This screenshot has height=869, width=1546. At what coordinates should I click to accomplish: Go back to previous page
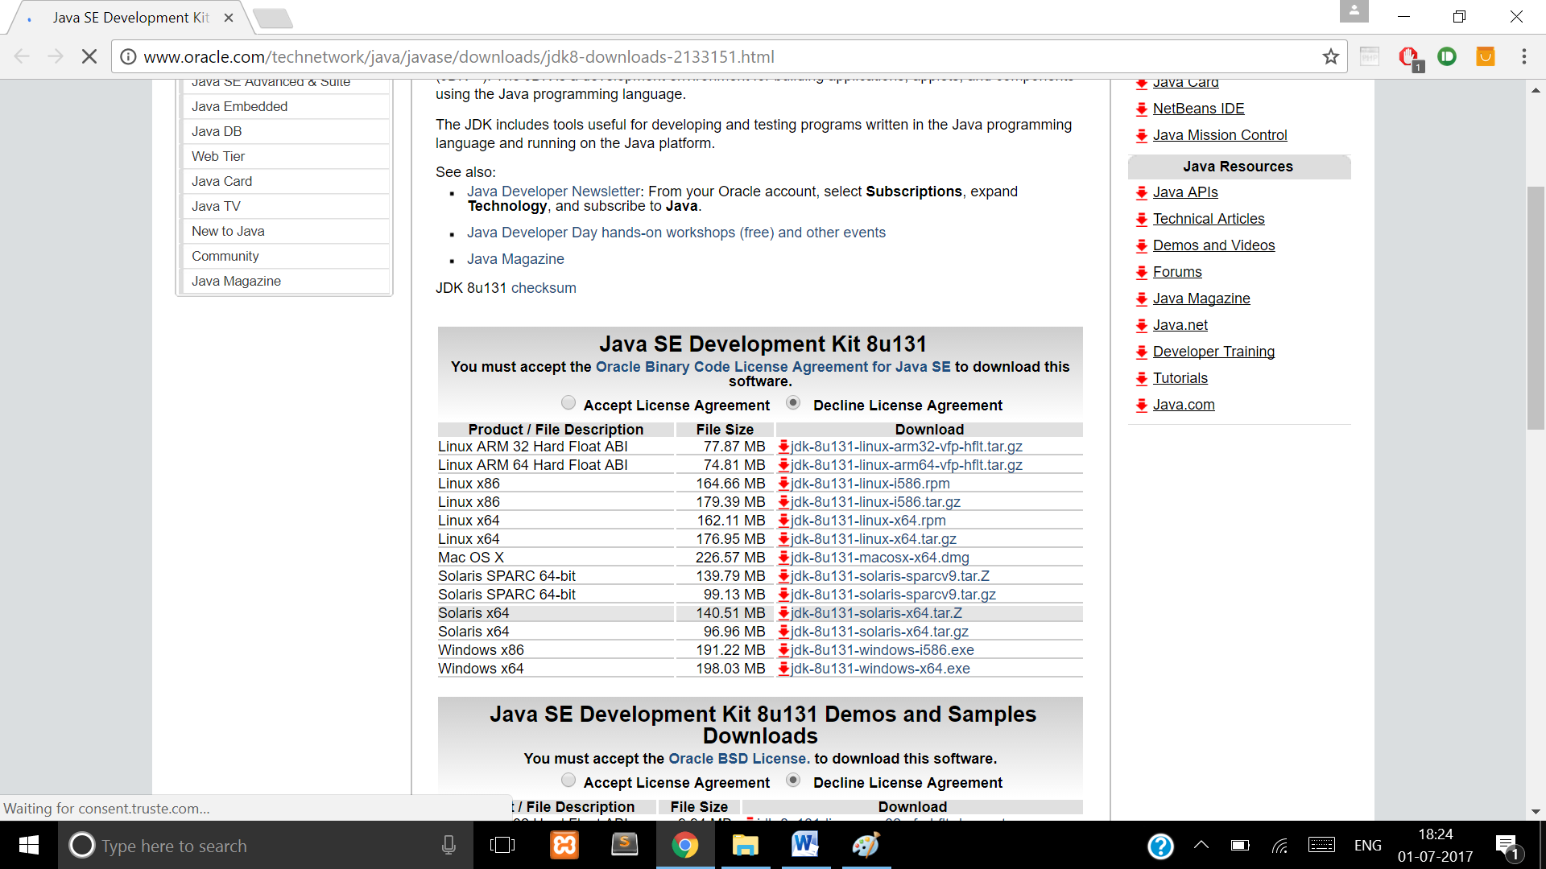click(22, 56)
